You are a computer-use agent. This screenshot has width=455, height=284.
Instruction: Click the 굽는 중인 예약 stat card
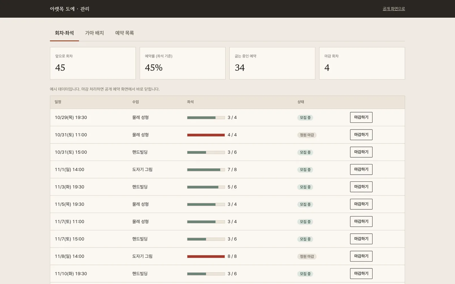(x=272, y=63)
